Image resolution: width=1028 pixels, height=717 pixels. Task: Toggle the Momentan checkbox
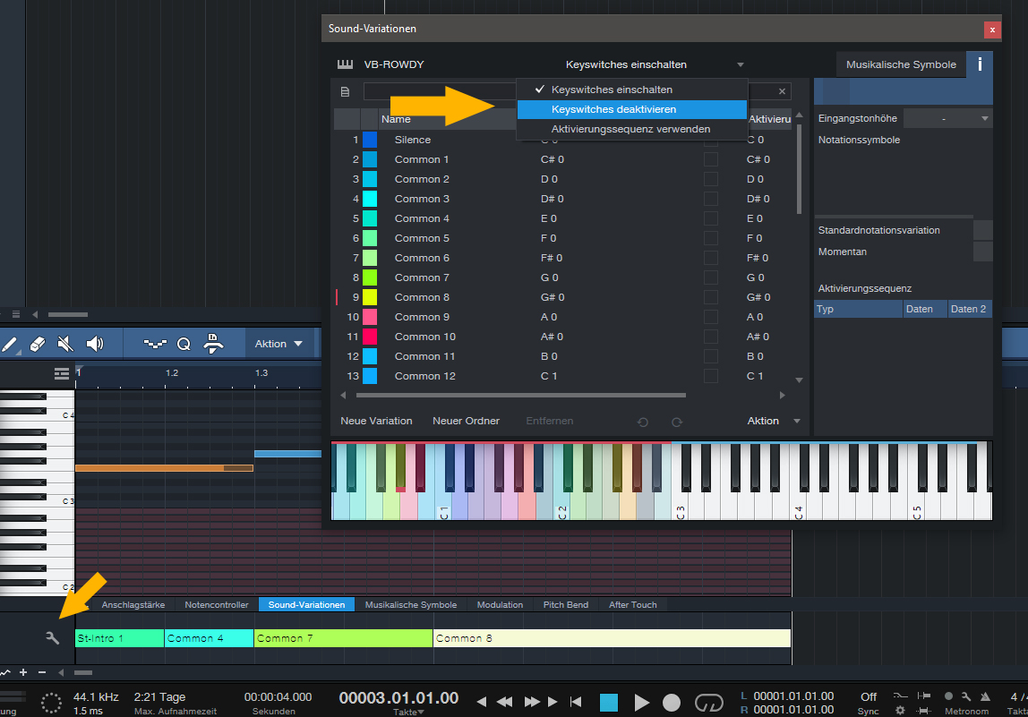point(982,252)
